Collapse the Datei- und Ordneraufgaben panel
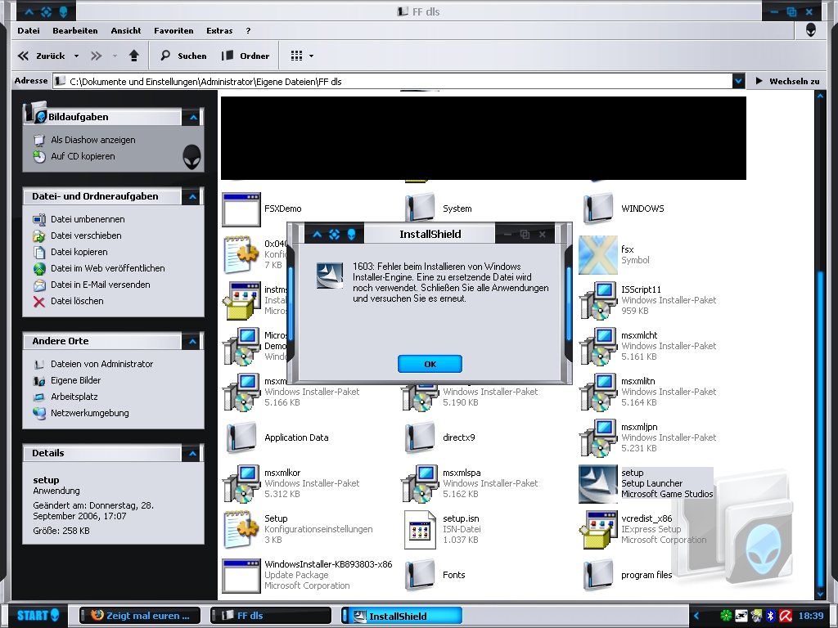This screenshot has width=838, height=628. [x=193, y=196]
